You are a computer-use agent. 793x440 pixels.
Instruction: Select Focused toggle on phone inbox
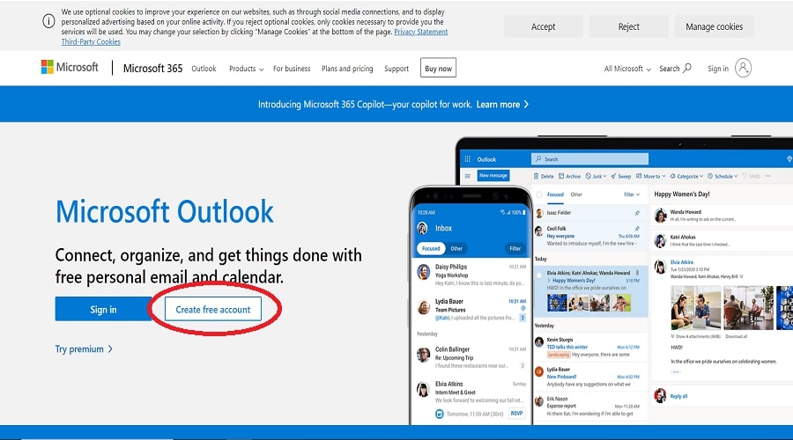pos(431,248)
